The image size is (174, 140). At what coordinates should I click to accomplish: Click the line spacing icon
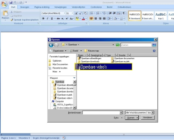pyautogui.click(x=109, y=18)
